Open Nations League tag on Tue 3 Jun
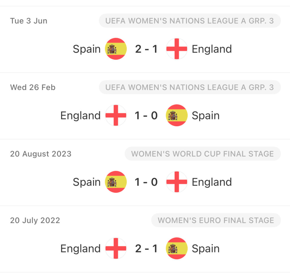Viewport: 290px width, 276px height. click(190, 21)
